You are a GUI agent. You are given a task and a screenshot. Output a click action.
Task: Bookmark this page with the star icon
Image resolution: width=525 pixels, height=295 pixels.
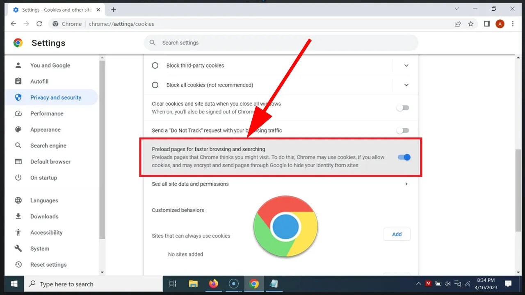pyautogui.click(x=471, y=24)
